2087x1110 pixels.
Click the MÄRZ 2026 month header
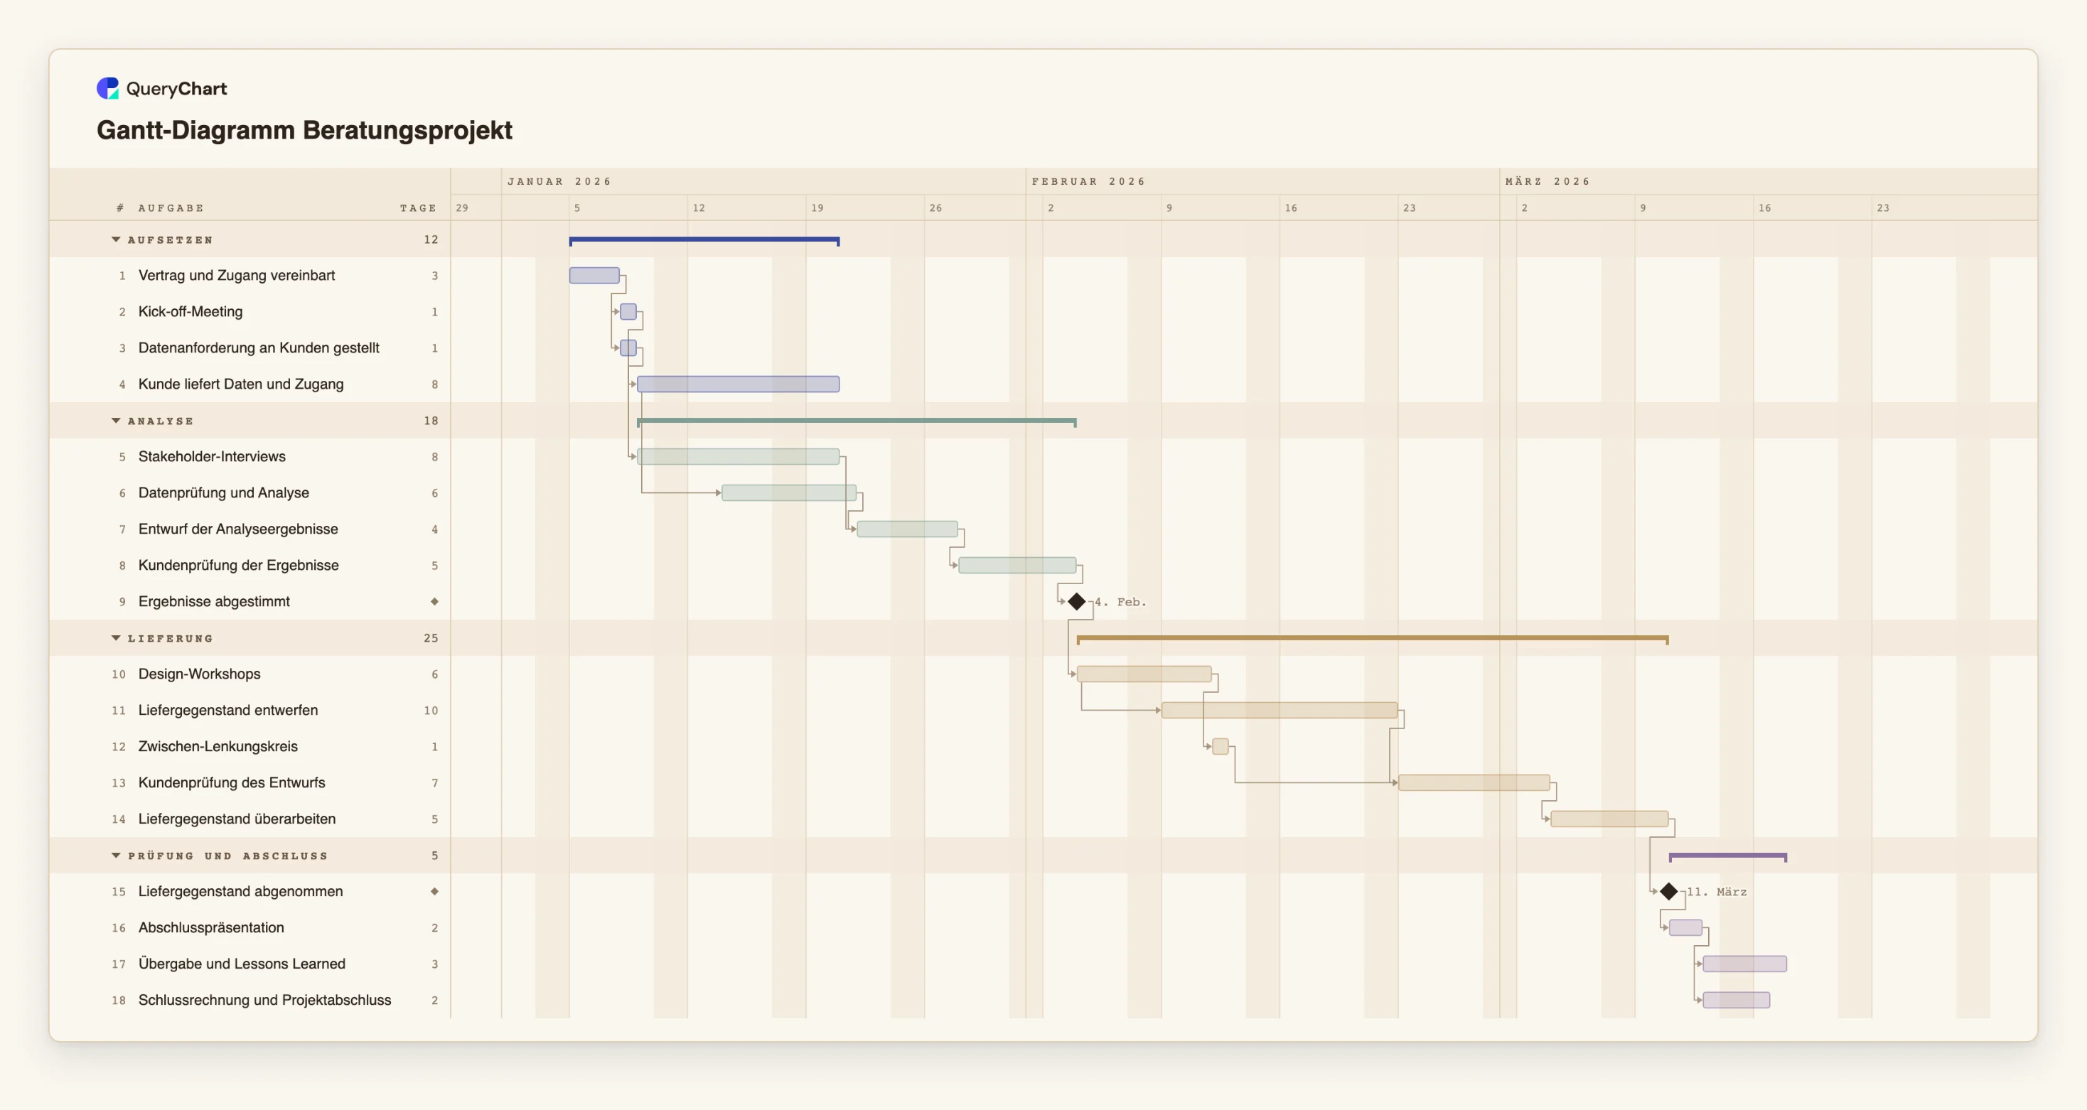click(x=1547, y=181)
